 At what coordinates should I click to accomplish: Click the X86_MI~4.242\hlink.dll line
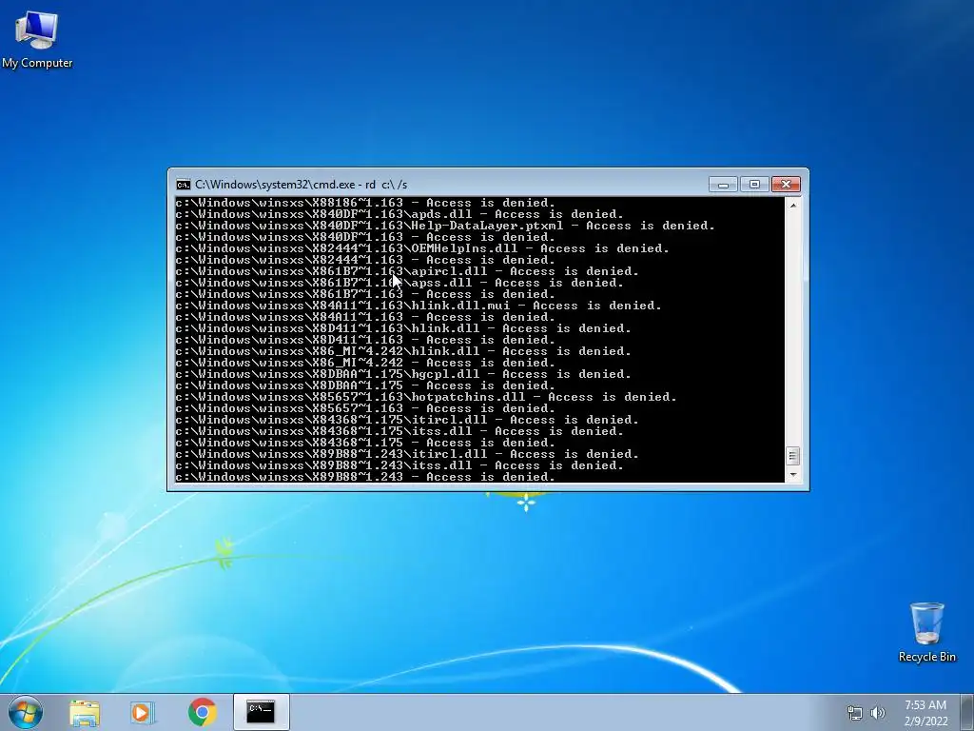point(402,351)
